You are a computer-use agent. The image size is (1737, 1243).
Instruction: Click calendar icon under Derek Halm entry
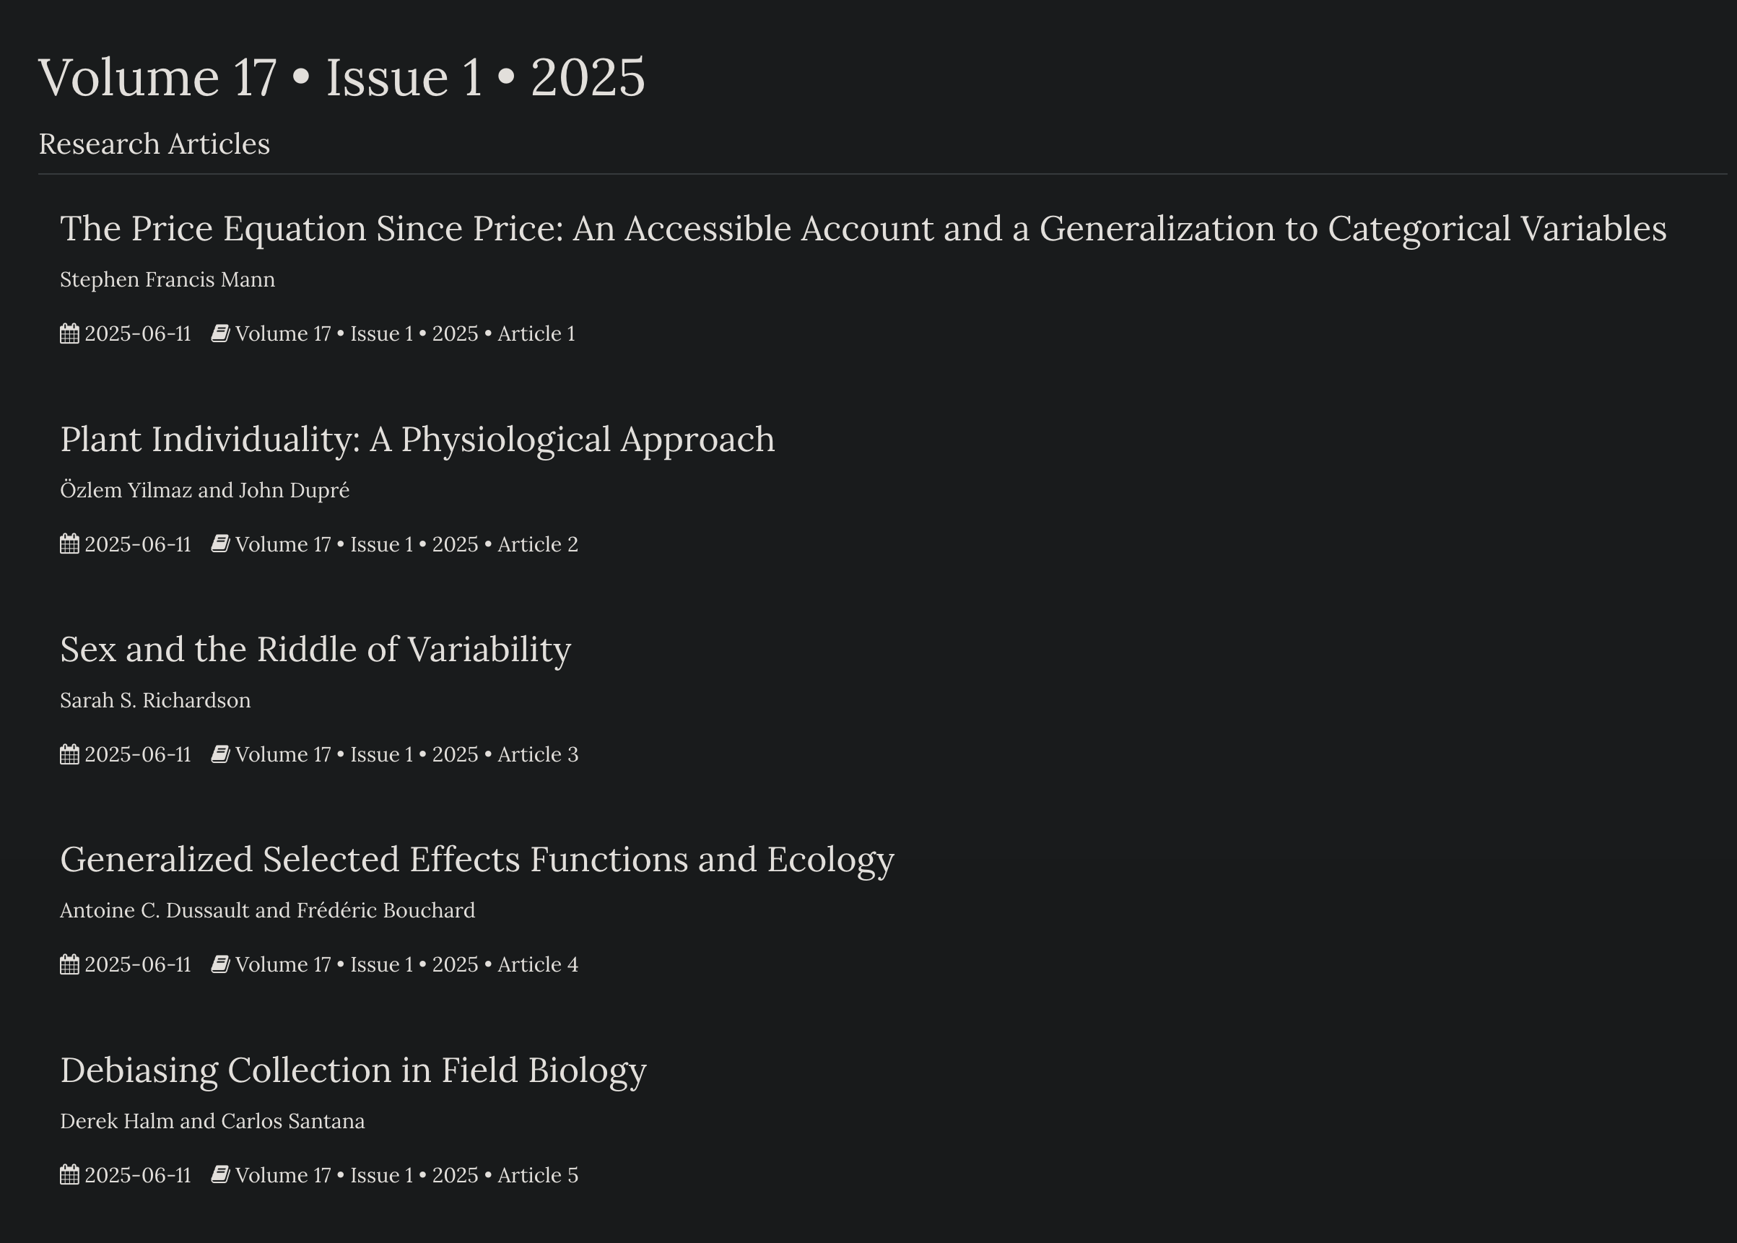69,1175
